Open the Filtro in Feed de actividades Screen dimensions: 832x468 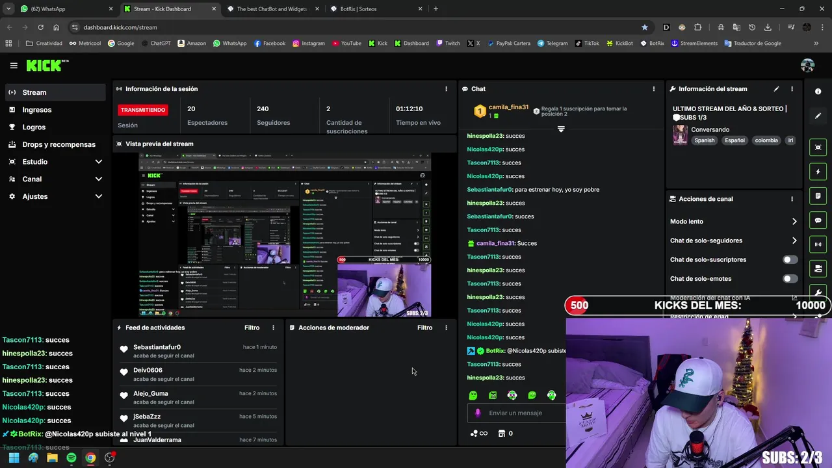tap(252, 328)
